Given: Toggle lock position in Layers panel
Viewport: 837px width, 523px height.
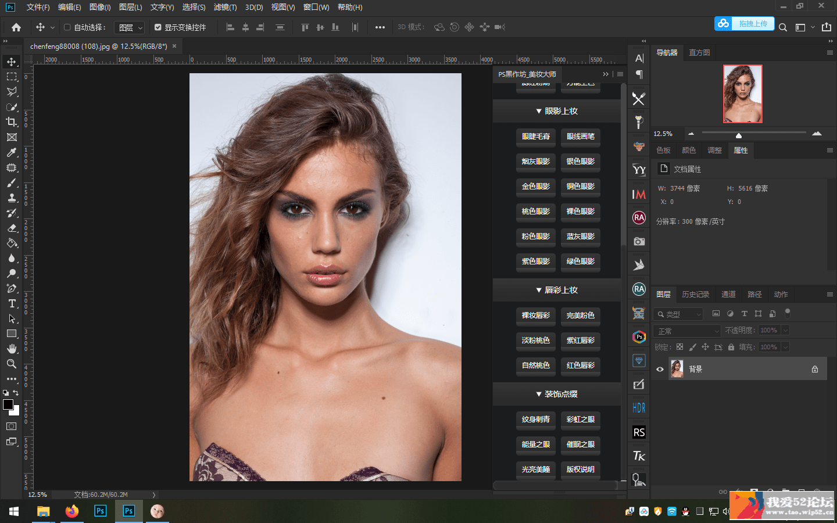Looking at the screenshot, I should point(705,347).
